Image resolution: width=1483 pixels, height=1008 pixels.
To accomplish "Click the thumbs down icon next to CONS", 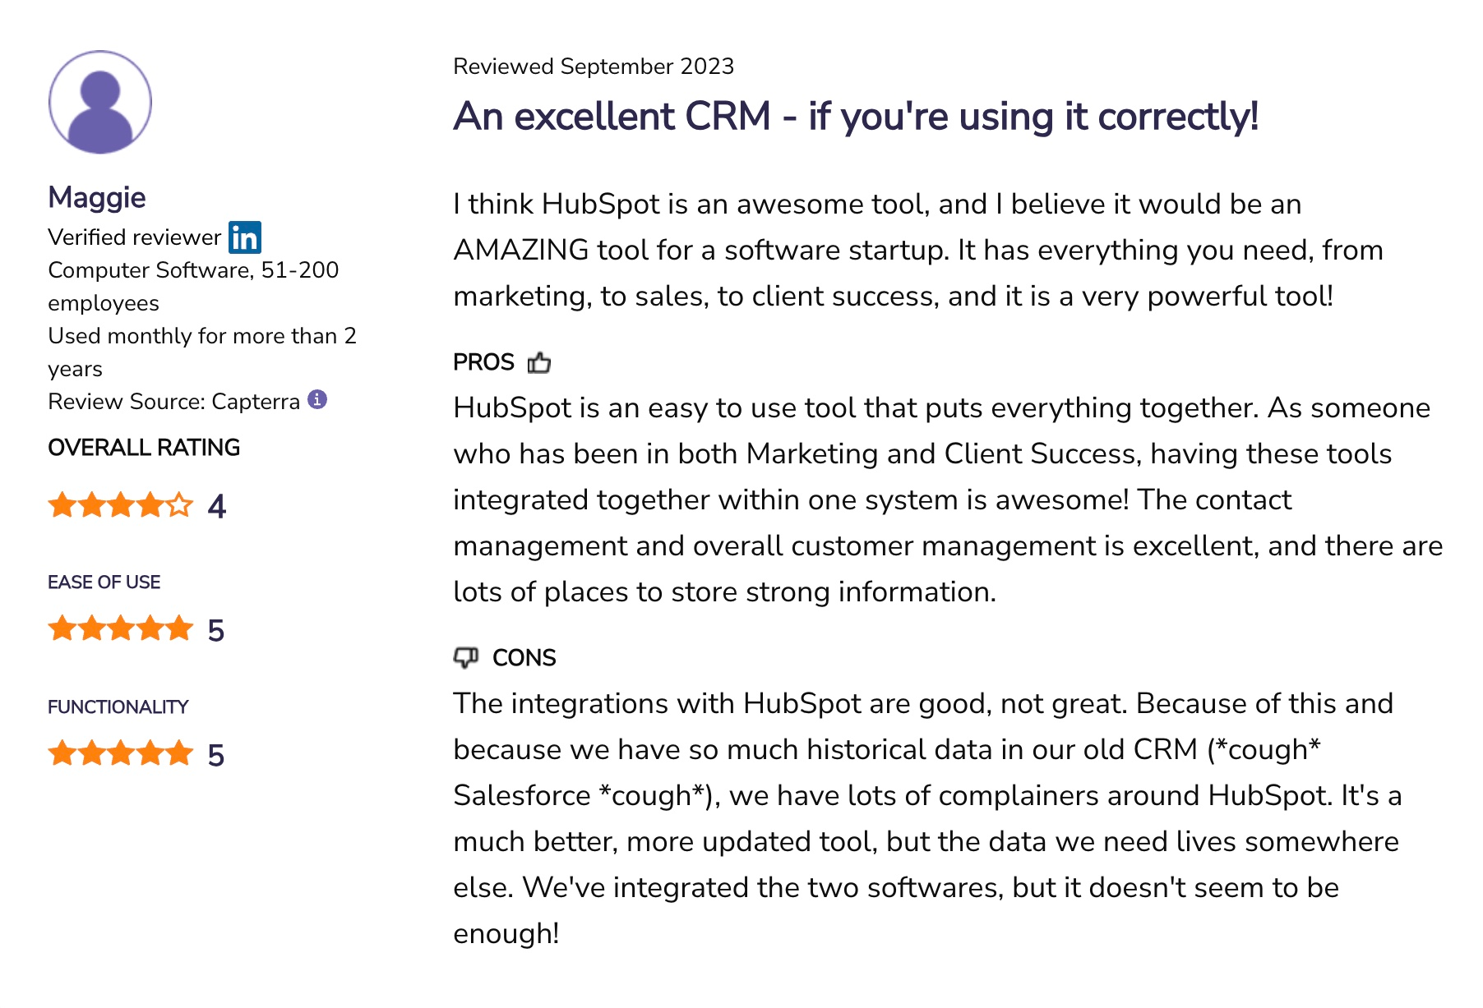I will 467,657.
